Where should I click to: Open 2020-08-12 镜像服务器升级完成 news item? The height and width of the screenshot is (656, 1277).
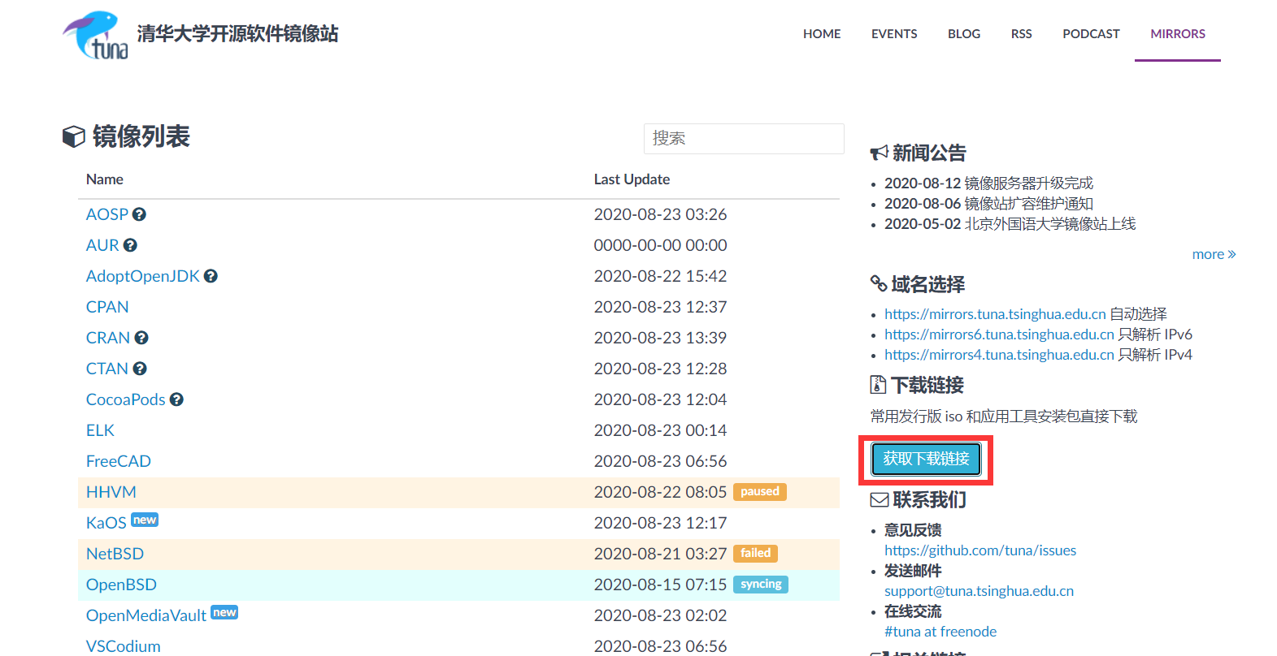pos(988,183)
